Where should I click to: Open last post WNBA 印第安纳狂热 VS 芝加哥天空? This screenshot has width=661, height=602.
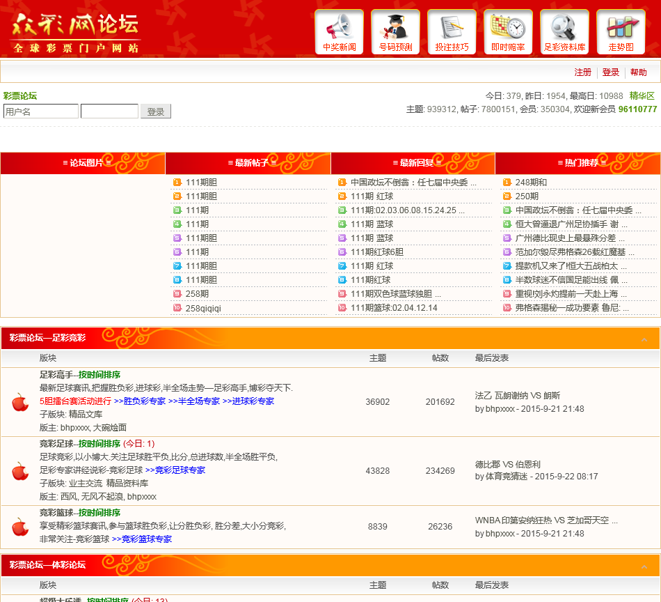pos(546,520)
